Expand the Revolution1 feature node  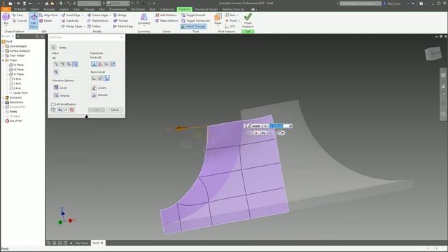pos(3,102)
